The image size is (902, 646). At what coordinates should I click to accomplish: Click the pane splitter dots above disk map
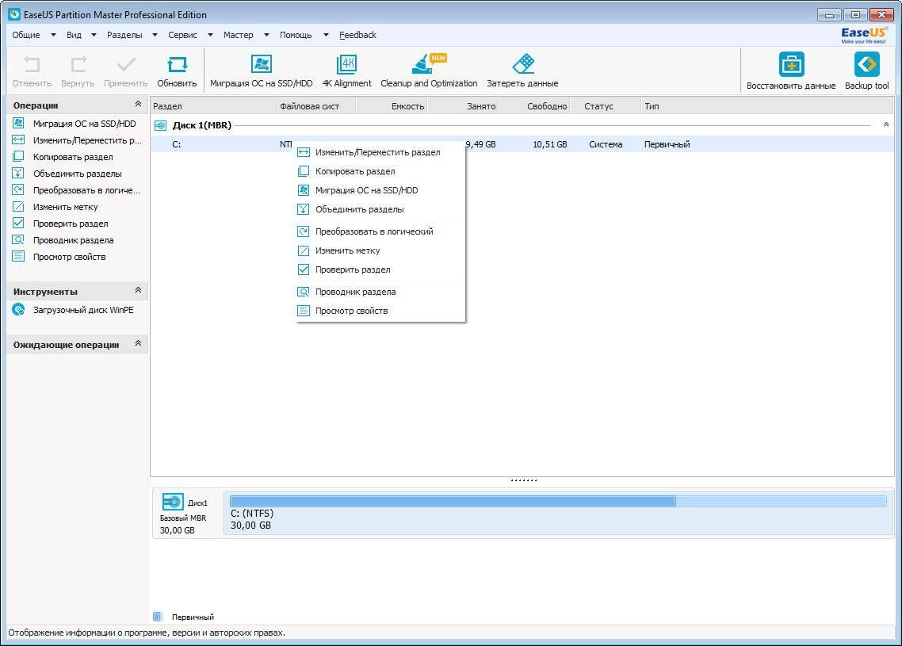[523, 480]
